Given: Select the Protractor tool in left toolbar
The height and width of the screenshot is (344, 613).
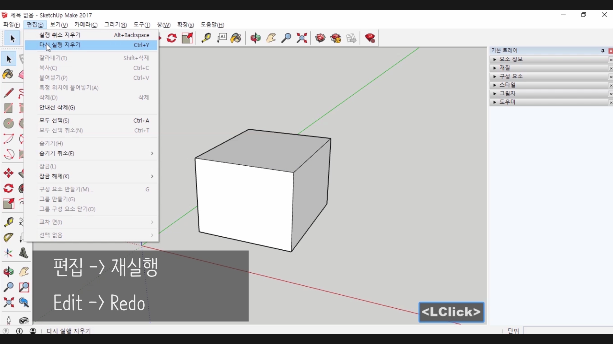Looking at the screenshot, I should [9, 238].
